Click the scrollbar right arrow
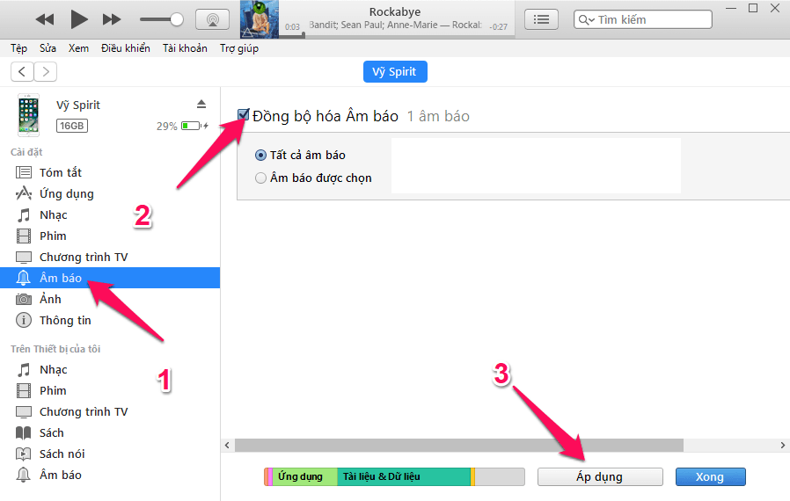 point(782,445)
